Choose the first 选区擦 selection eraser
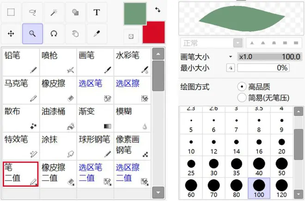Viewport: 305px width, 201px height. click(132, 90)
